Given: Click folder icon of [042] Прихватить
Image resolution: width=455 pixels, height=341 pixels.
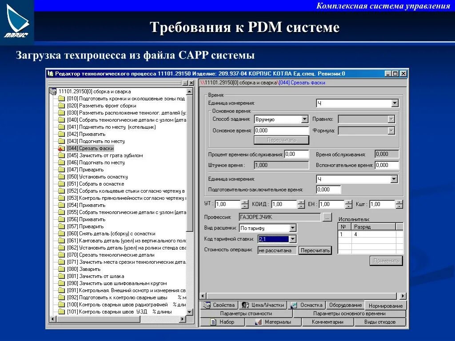Looking at the screenshot, I should tap(61, 134).
